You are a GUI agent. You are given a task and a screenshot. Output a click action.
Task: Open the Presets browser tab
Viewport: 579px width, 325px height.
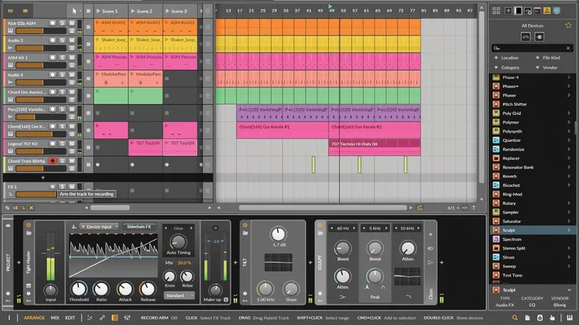(528, 11)
